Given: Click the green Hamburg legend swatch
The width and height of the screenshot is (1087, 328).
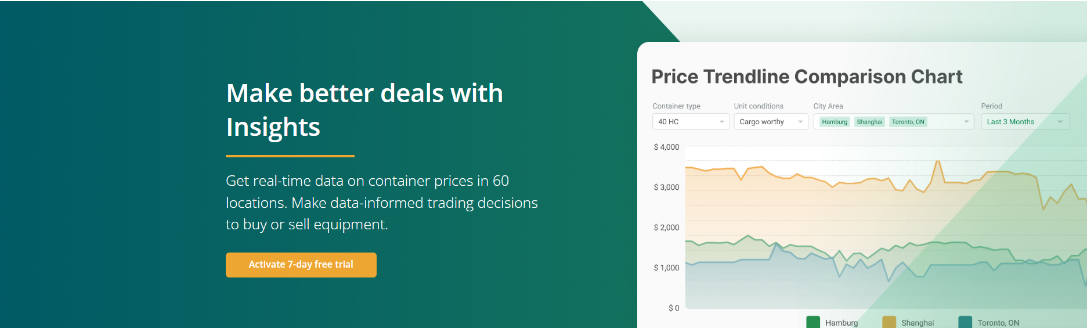Looking at the screenshot, I should (813, 322).
